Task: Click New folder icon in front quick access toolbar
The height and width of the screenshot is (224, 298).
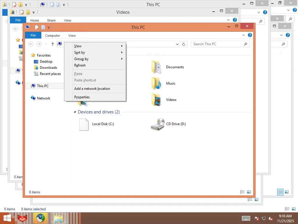Action: pyautogui.click(x=43, y=27)
